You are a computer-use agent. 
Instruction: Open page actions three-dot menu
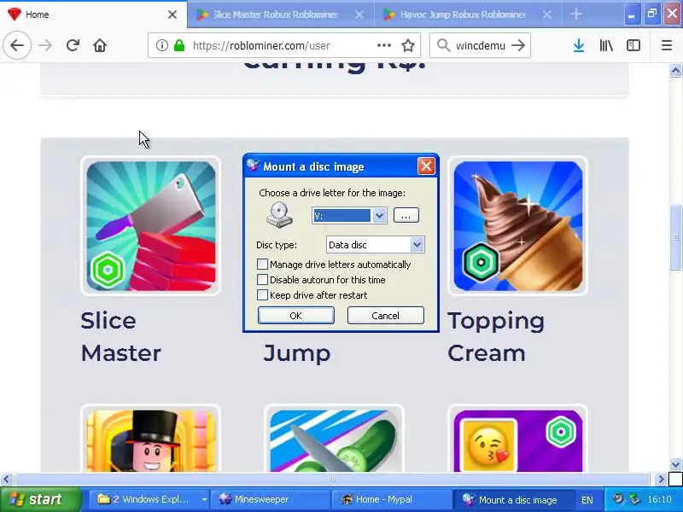point(383,45)
